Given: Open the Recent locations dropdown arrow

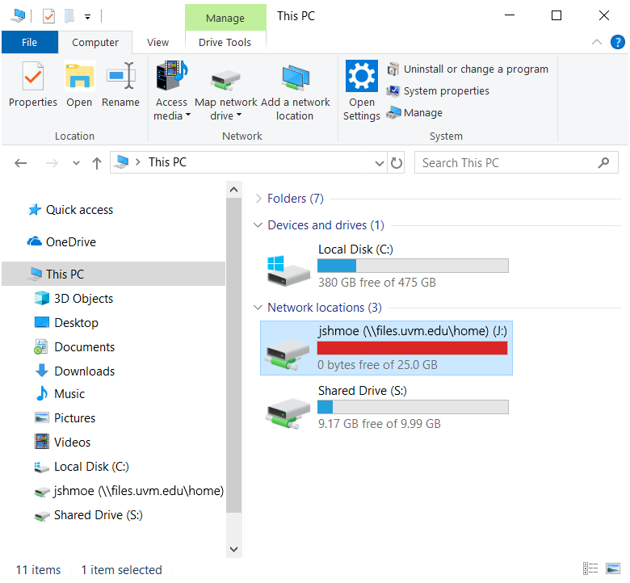Looking at the screenshot, I should tap(76, 163).
